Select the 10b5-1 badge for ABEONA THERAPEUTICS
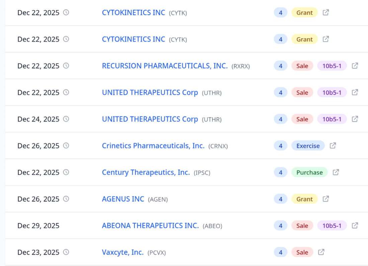Screen dimensions: 368x266 click(332, 225)
